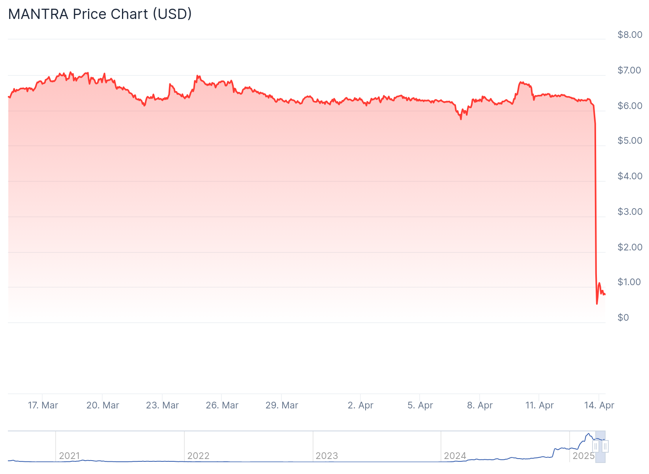Image resolution: width=649 pixels, height=474 pixels.
Task: Select the $5.00 price axis label
Action: pos(630,141)
